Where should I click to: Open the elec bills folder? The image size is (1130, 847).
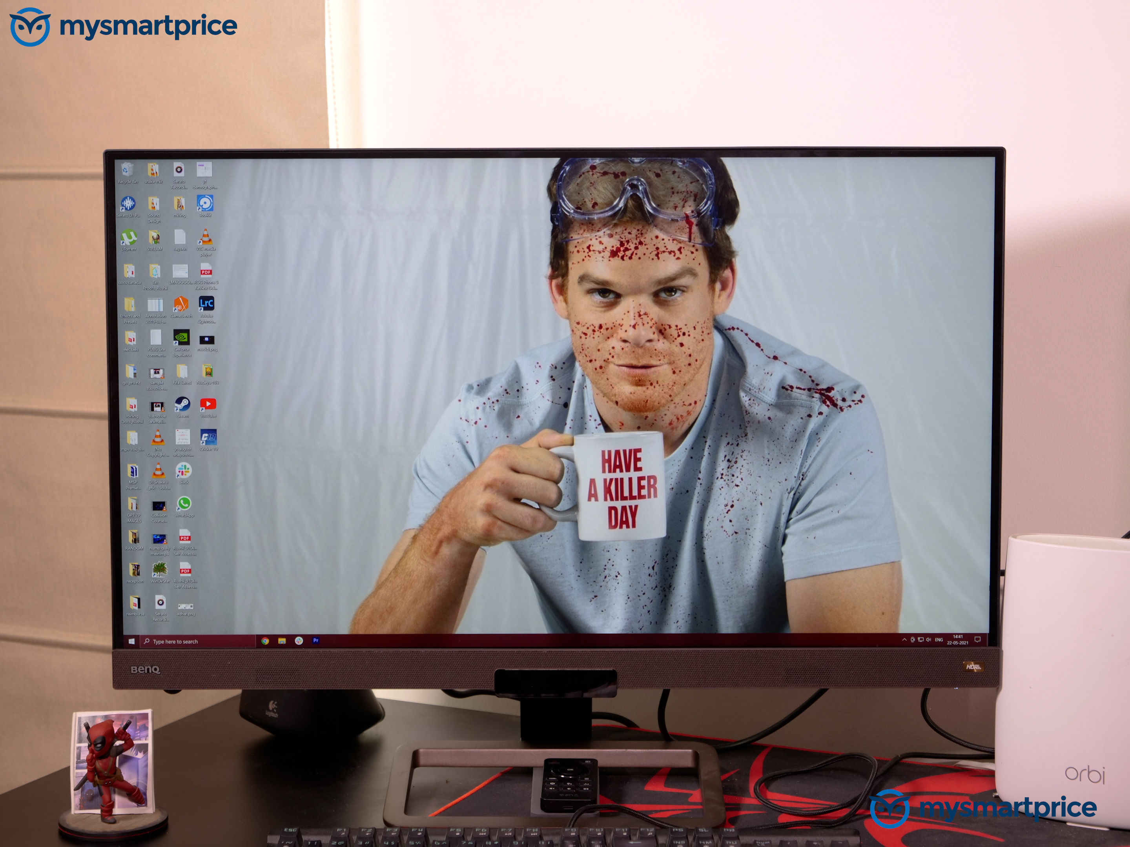(x=131, y=341)
